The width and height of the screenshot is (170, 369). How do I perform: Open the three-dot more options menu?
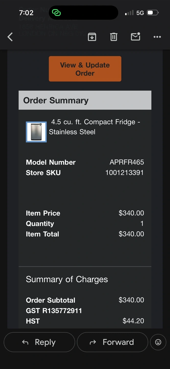[x=157, y=37]
